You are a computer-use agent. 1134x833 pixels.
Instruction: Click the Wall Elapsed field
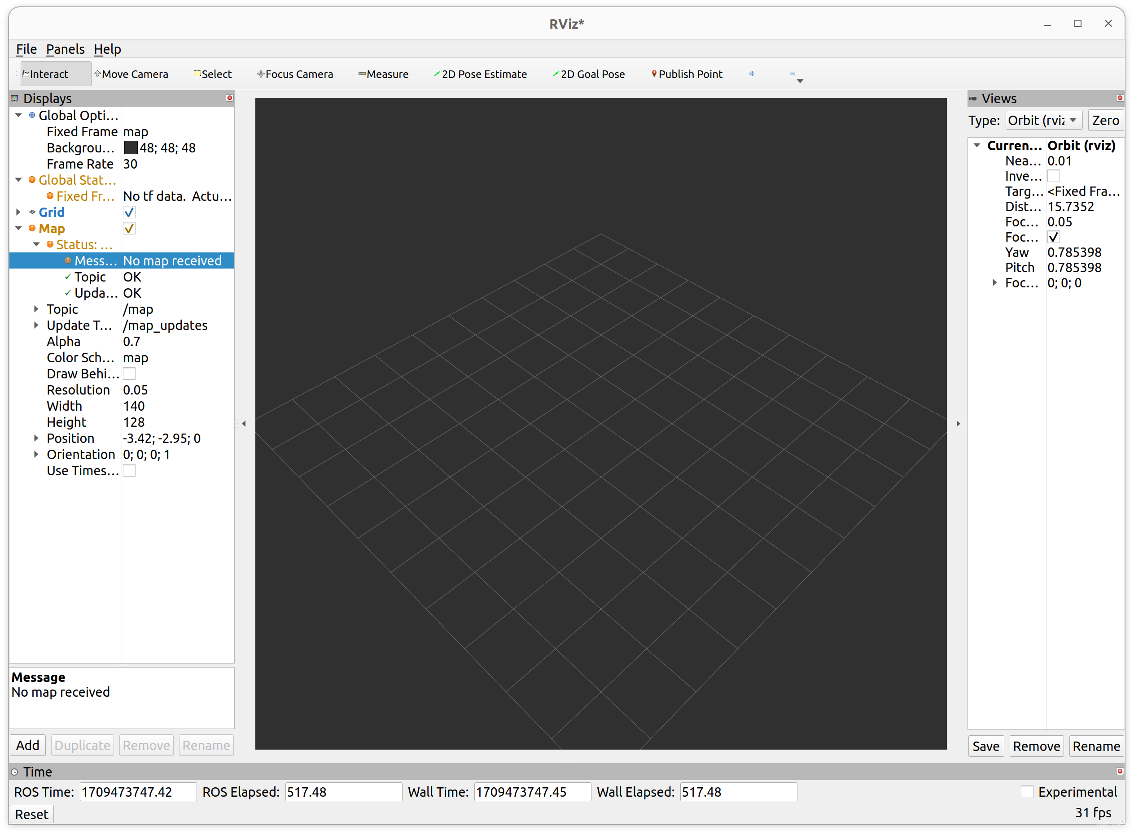738,791
